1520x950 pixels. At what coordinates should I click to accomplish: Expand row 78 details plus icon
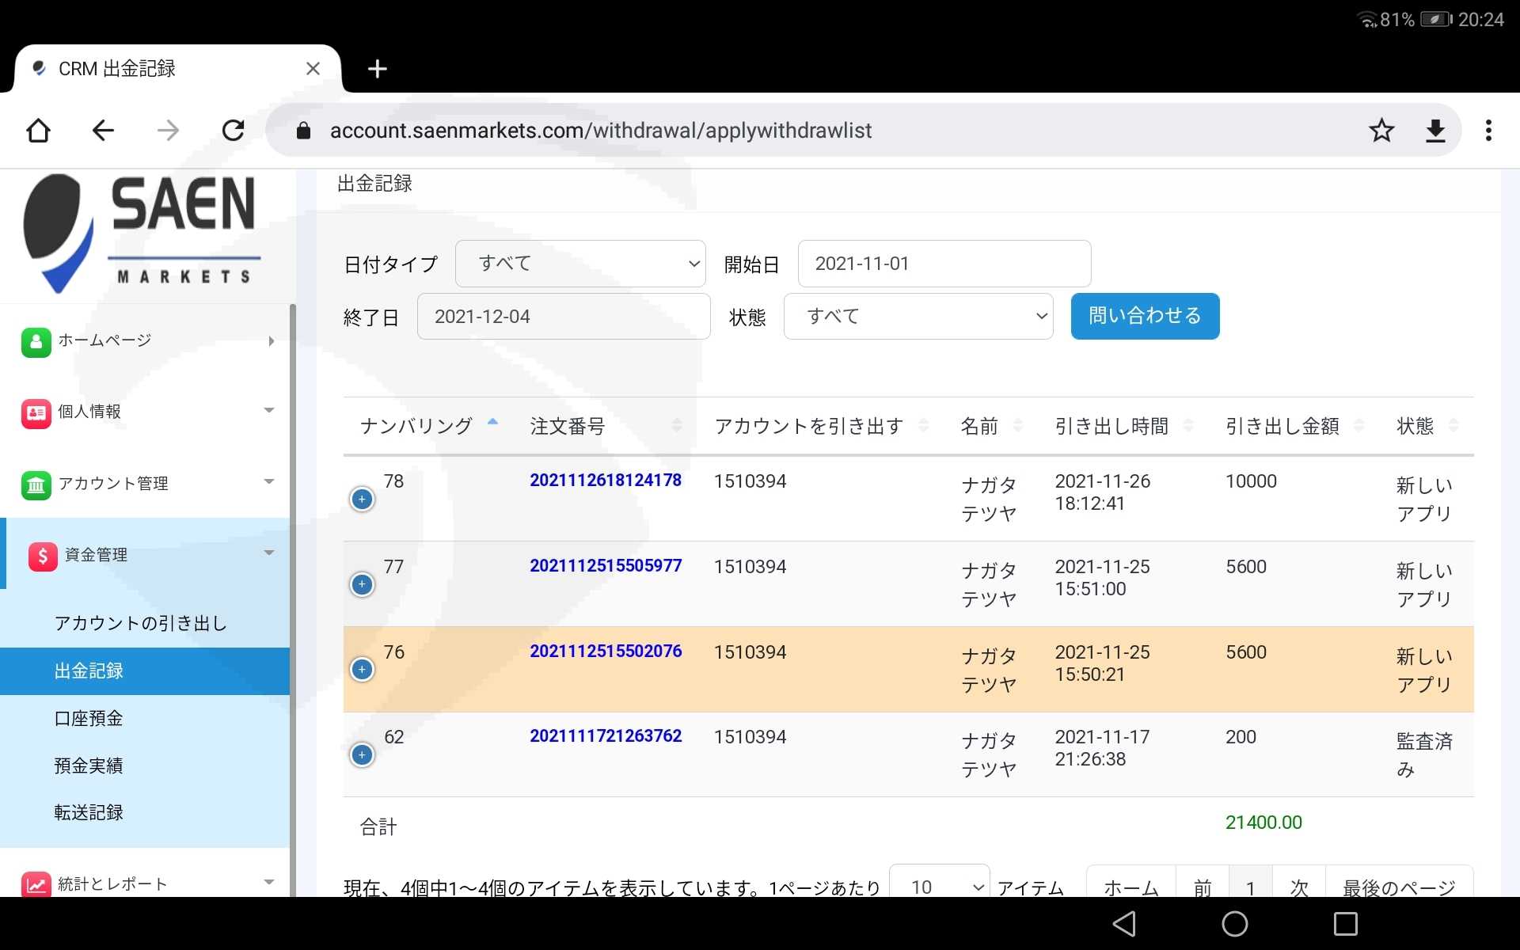[x=362, y=500]
